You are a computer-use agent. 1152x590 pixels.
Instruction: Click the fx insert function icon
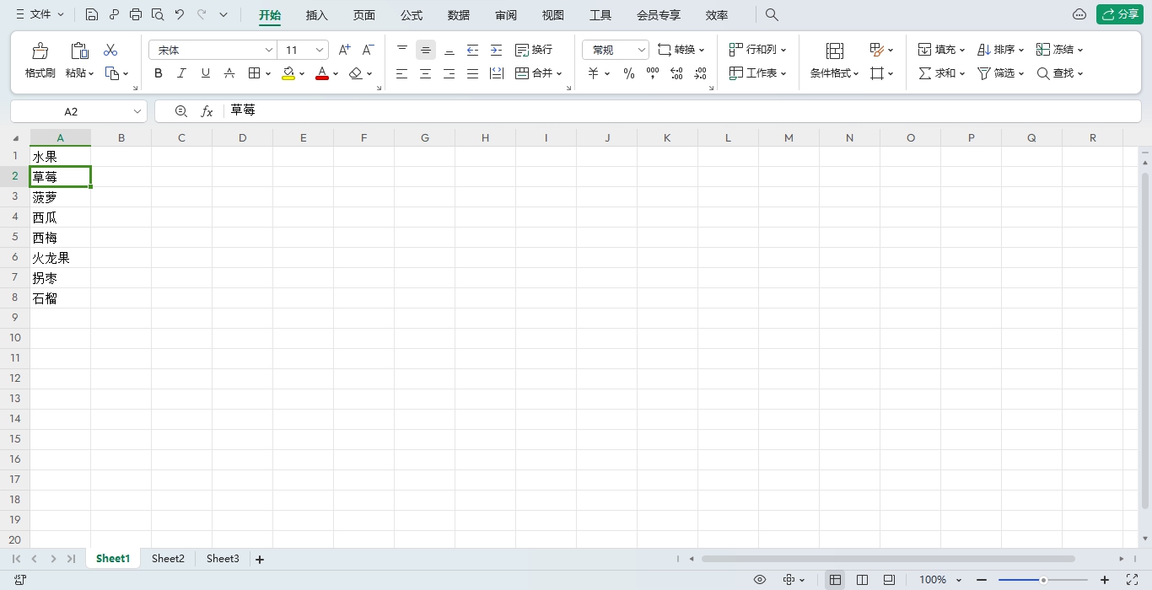(207, 111)
